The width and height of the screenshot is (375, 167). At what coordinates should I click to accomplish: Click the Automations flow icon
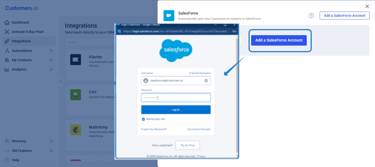(x=7, y=51)
